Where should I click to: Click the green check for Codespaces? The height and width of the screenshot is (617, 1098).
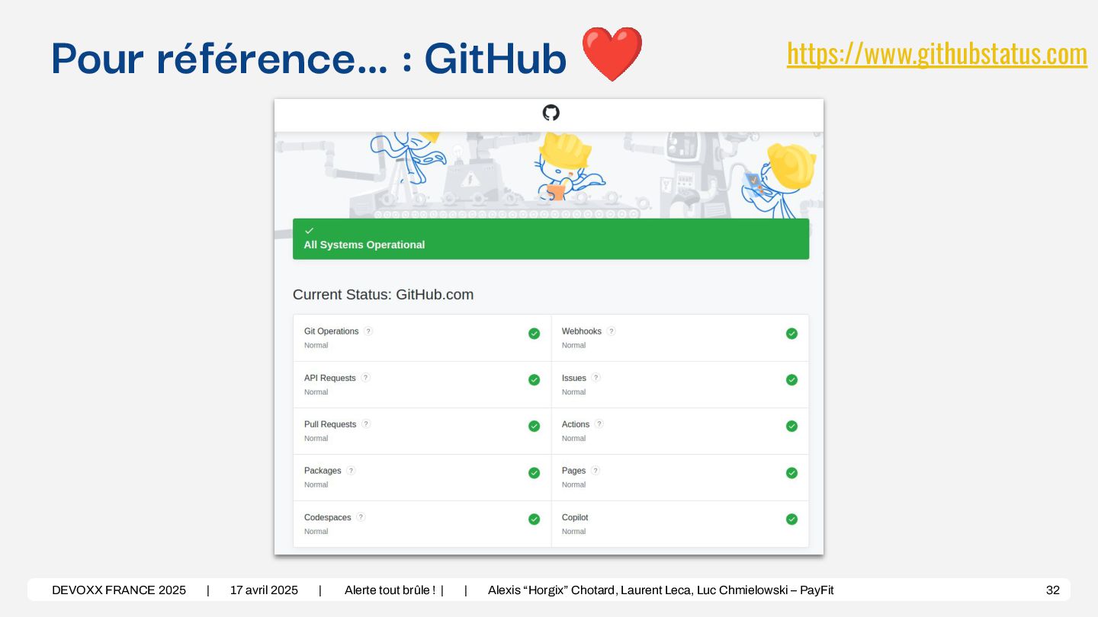[534, 519]
